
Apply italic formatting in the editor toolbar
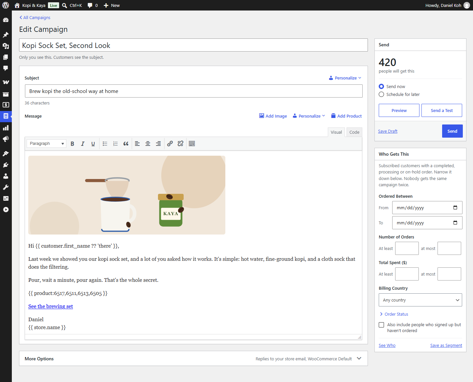[x=83, y=144]
